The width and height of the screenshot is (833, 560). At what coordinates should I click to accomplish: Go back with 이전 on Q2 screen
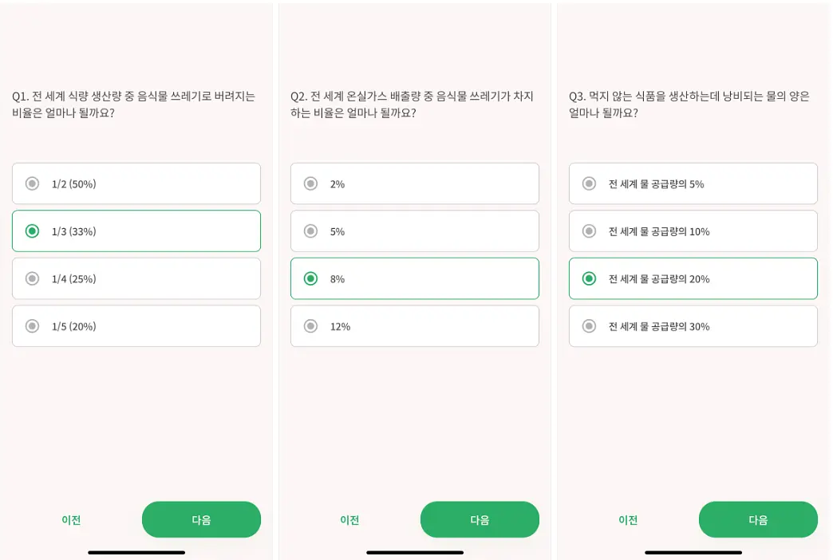pos(349,519)
